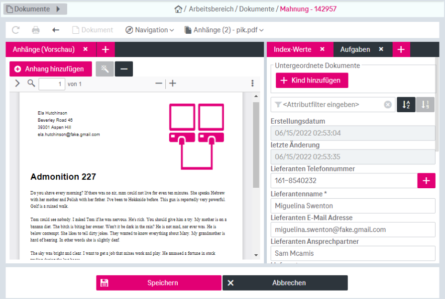Screen dimensions: 445x299
Task: Toggle the PDF sidebar panel
Action: pyautogui.click(x=17, y=83)
